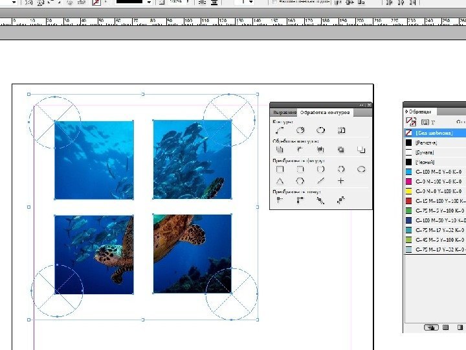Open dropdown next to black stroke field
This screenshot has width=466, height=350.
(x=149, y=3)
